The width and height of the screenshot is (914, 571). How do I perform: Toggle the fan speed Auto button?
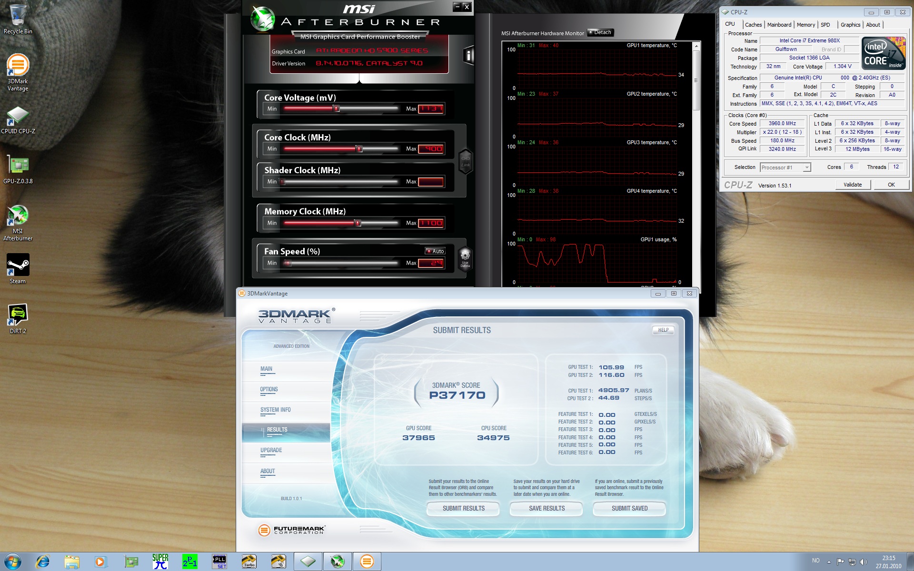coord(435,251)
